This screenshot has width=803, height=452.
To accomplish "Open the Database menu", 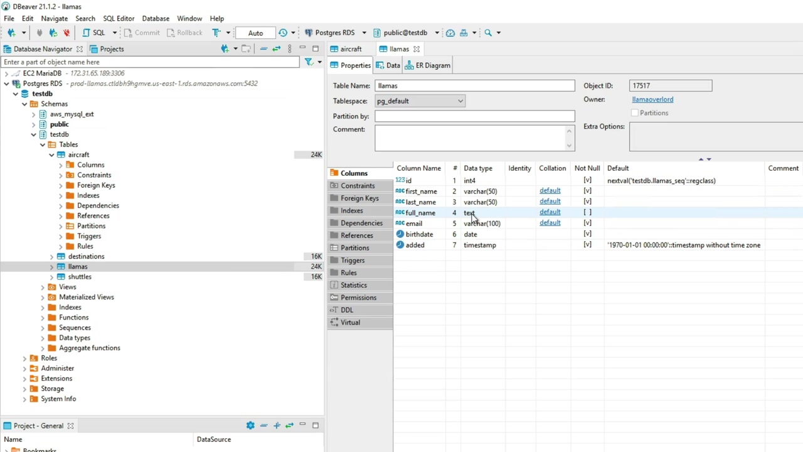I will [x=156, y=19].
